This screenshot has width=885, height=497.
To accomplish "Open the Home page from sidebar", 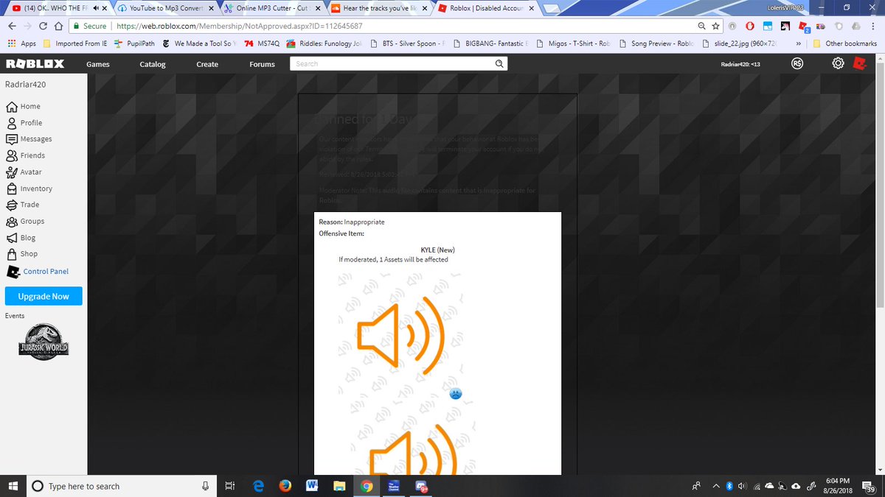I will coord(24,106).
